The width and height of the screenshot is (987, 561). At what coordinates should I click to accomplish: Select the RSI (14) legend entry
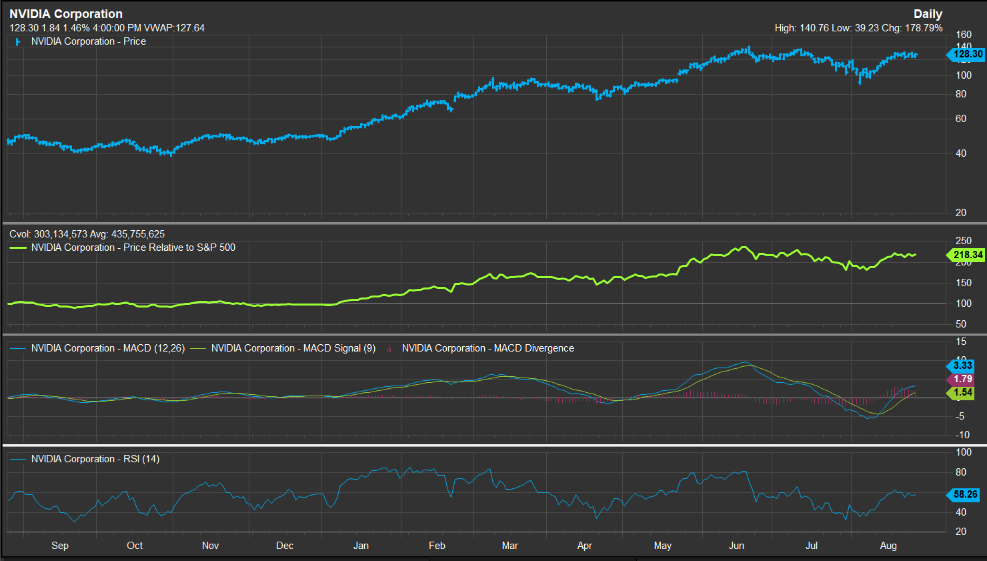point(95,459)
